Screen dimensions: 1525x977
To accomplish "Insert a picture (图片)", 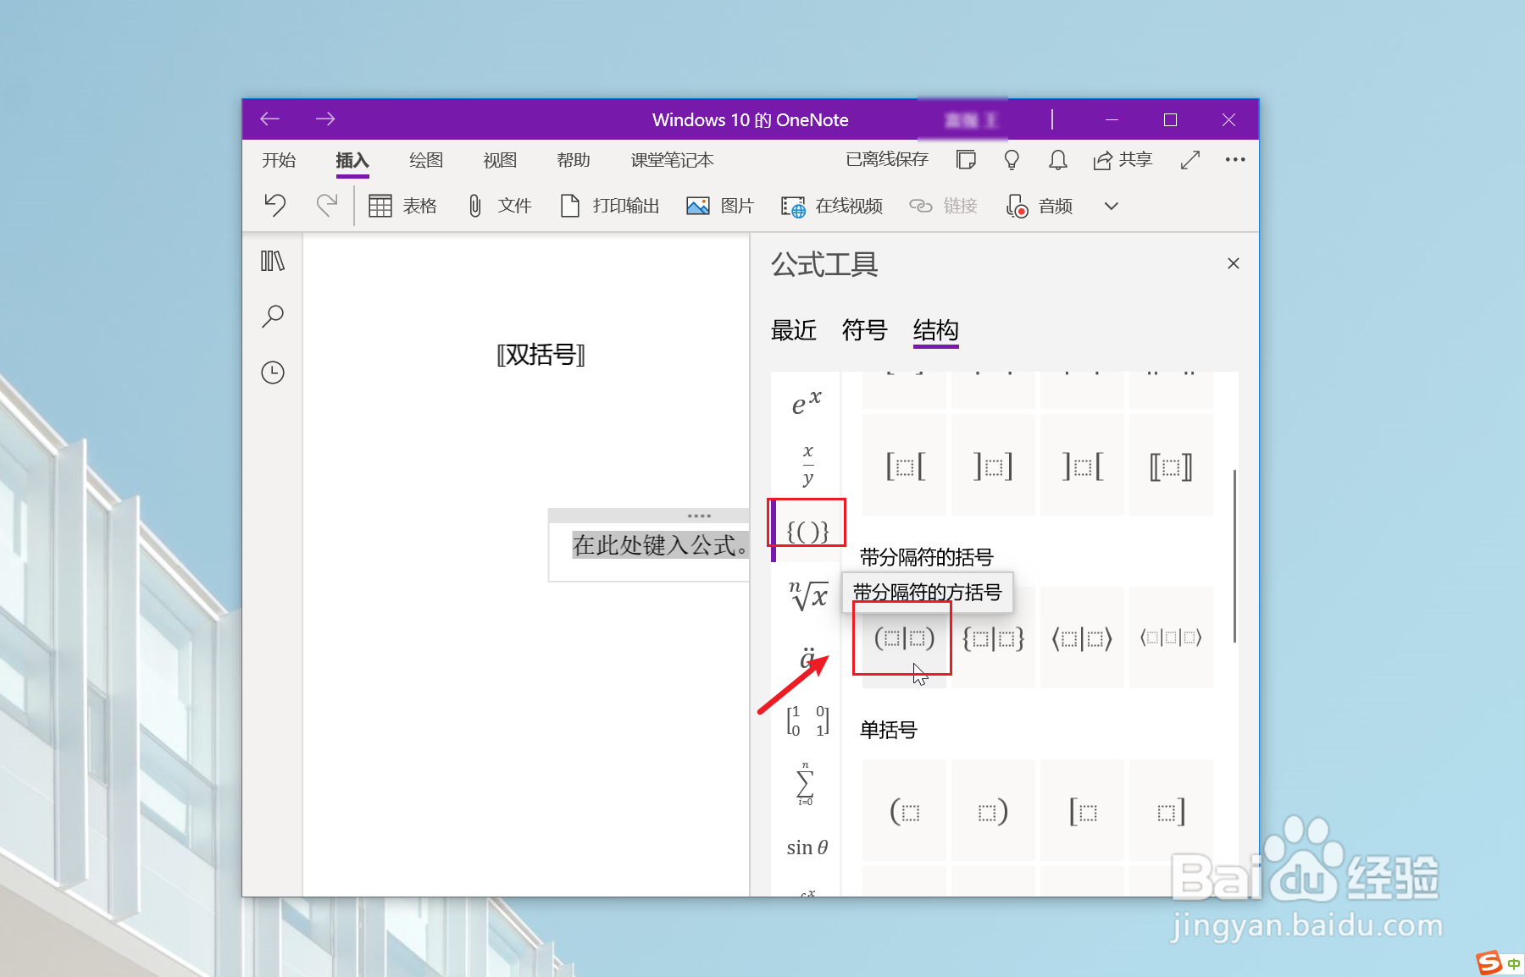I will 719,206.
